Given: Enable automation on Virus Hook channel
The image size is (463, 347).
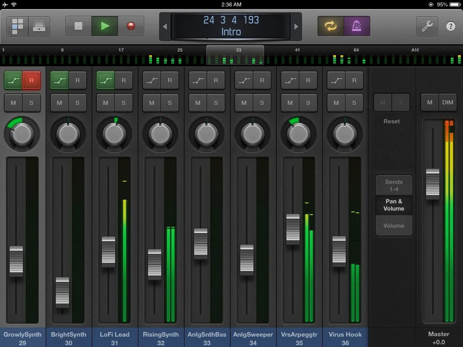Looking at the screenshot, I should tap(336, 80).
